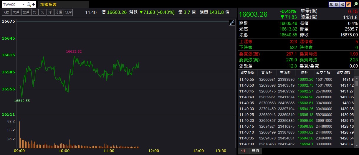Click the 下跌家 count 532
Screen dimensions: 359x155
(x=293, y=48)
